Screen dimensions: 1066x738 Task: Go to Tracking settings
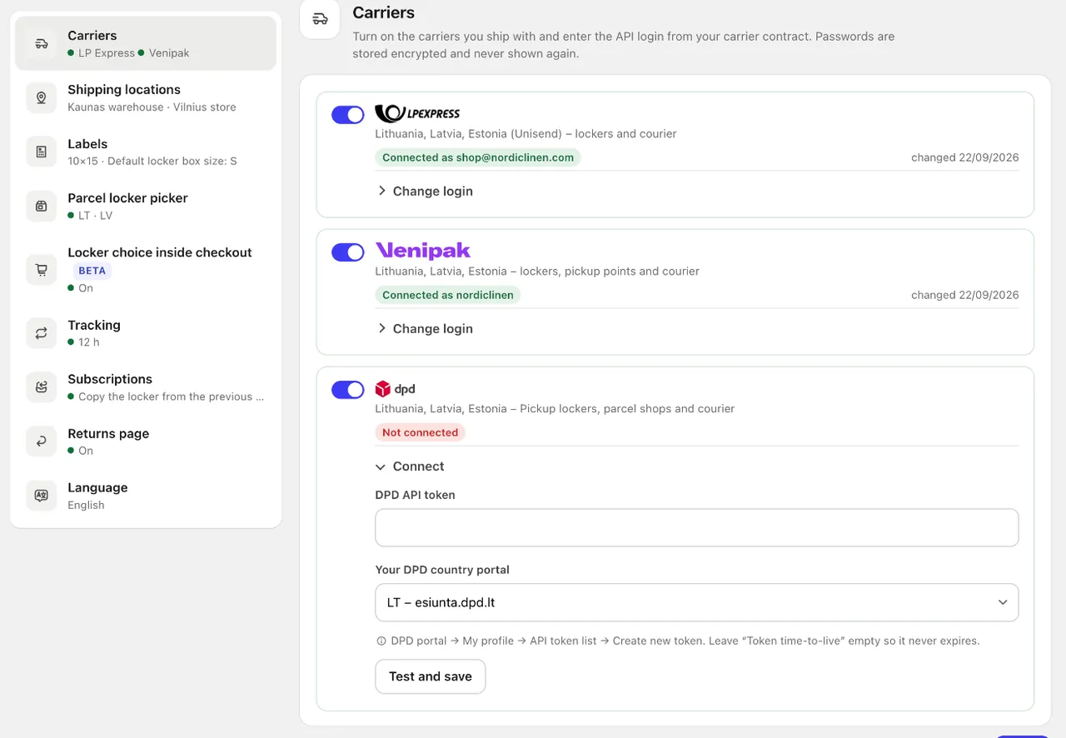146,333
